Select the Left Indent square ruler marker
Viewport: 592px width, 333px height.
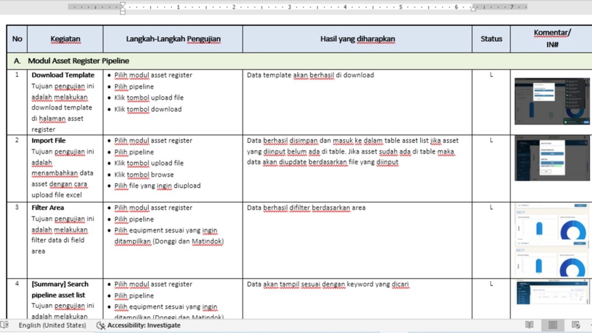click(x=123, y=12)
